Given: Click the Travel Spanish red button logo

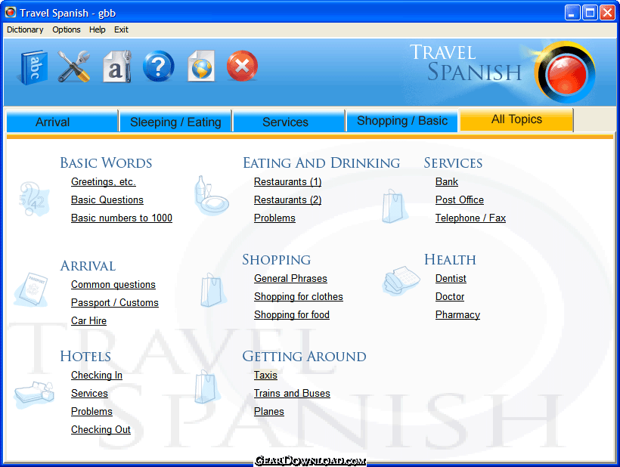Looking at the screenshot, I should [565, 73].
